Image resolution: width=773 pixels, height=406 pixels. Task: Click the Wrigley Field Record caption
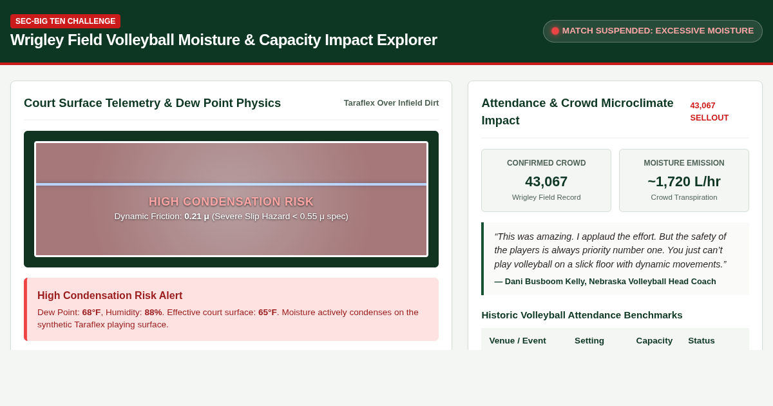546,197
